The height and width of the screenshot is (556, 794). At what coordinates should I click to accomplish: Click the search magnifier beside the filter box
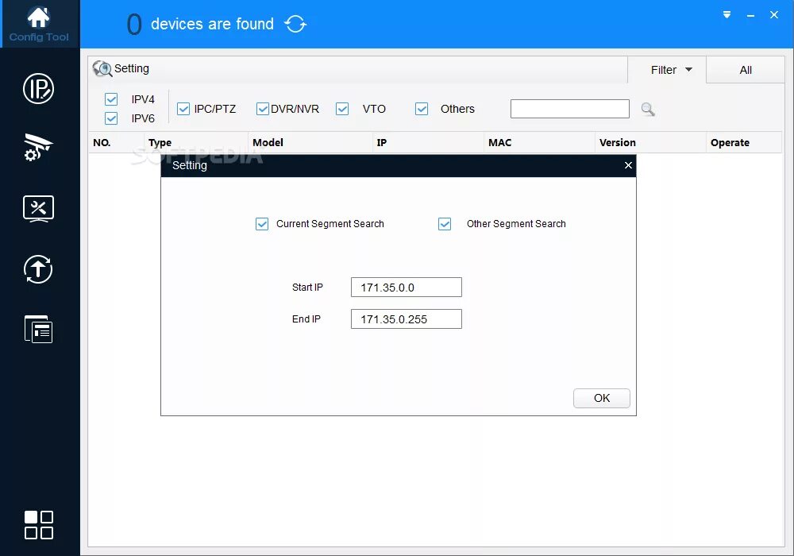pos(647,109)
